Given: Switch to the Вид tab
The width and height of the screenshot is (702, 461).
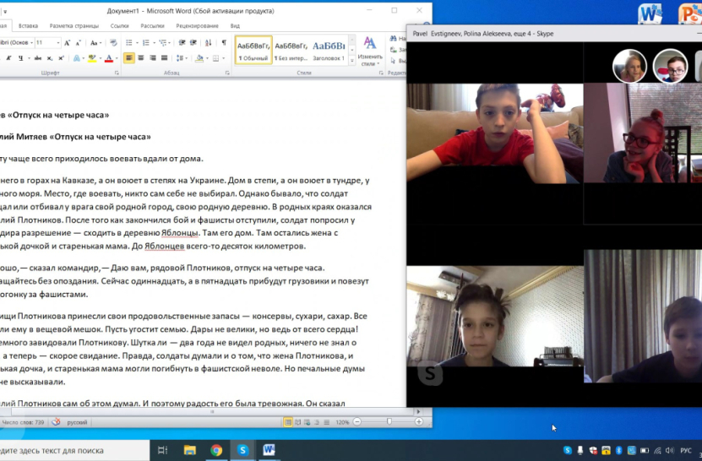Looking at the screenshot, I should [x=235, y=26].
